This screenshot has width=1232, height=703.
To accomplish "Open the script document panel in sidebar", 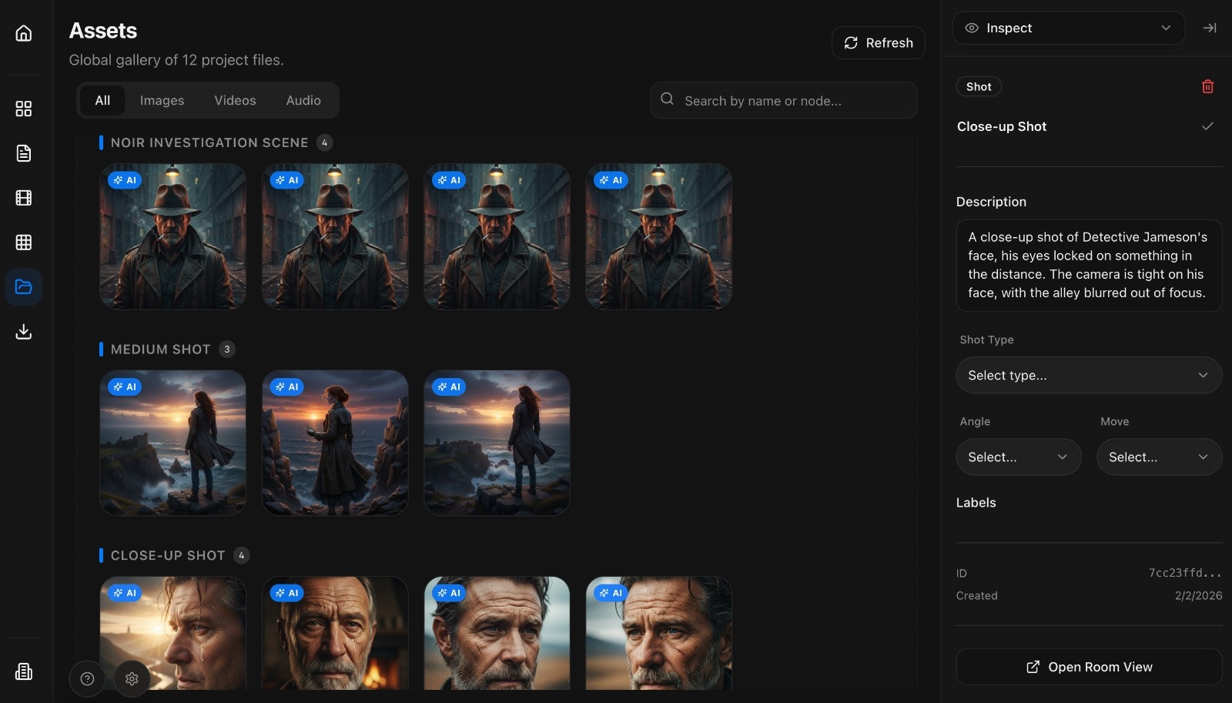I will coord(23,152).
